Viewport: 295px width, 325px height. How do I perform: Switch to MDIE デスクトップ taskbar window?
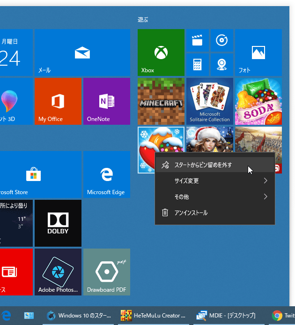pos(229,316)
